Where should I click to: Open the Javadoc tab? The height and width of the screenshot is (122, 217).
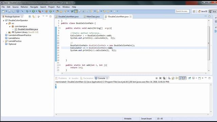coord(74,78)
